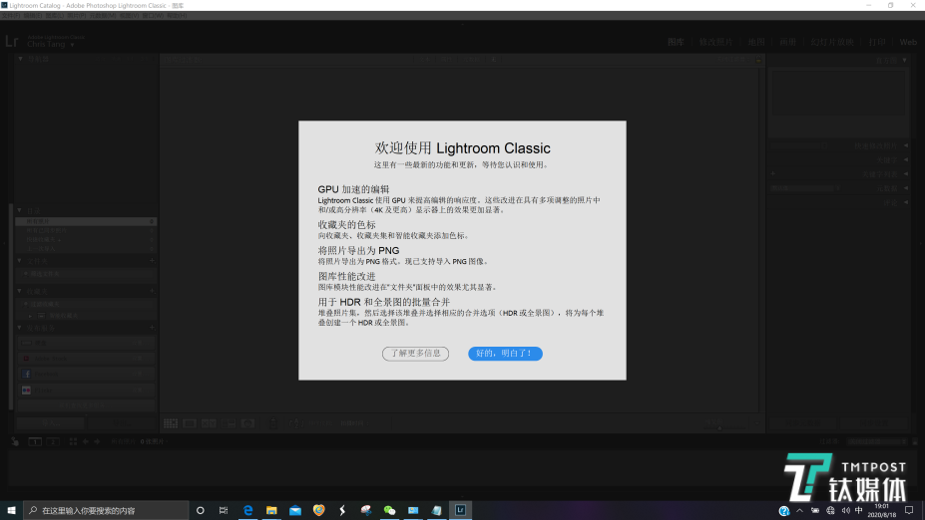Screen dimensions: 925x520
Task: Switch to grid view icon
Action: tap(171, 423)
